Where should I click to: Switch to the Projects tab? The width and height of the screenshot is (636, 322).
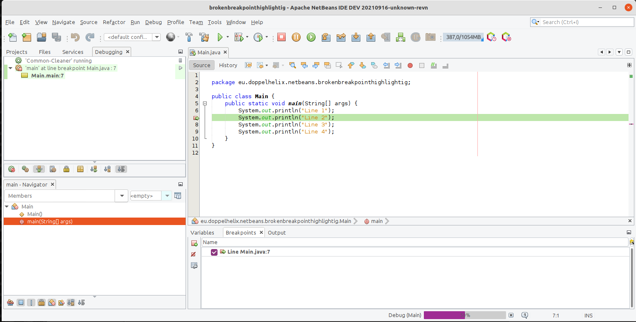[x=17, y=52]
